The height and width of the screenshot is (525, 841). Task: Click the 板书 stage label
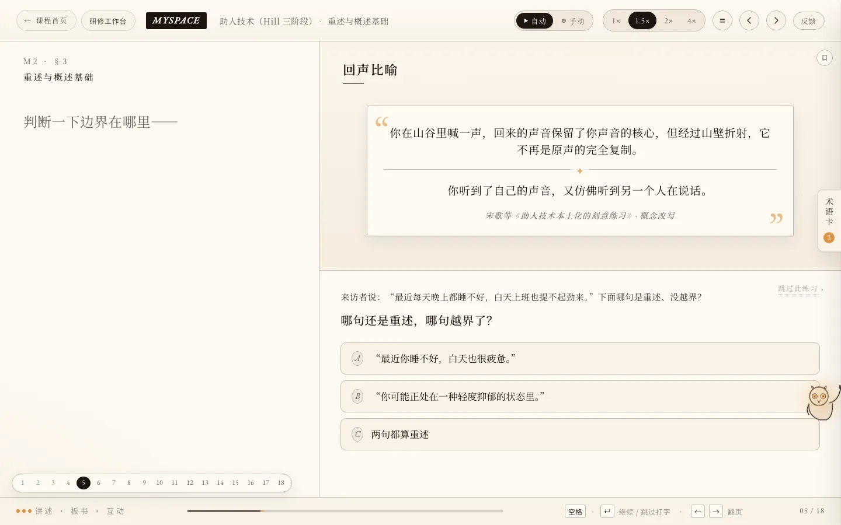(79, 511)
